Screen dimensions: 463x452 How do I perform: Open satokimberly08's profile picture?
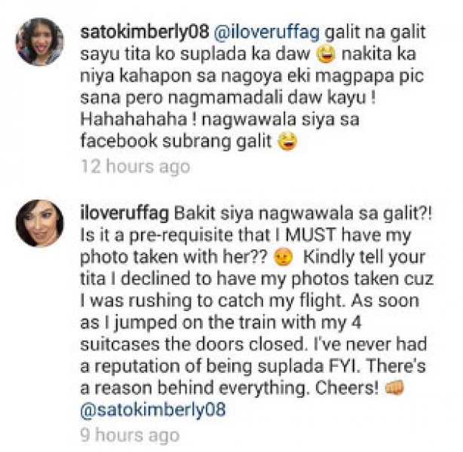coord(39,41)
